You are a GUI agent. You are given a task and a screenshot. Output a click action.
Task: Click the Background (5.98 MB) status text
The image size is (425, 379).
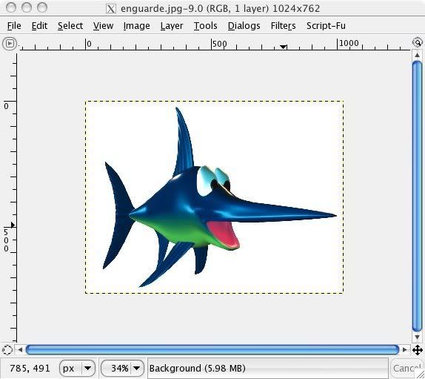(x=197, y=369)
